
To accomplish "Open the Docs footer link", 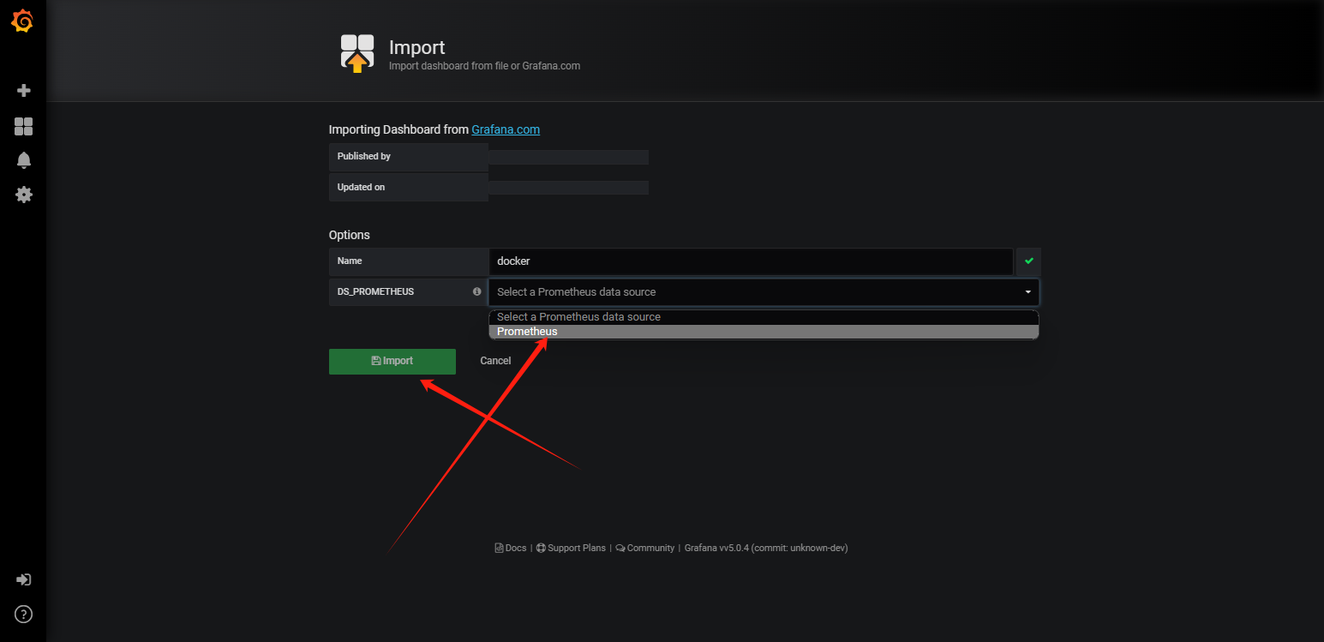I will point(511,548).
